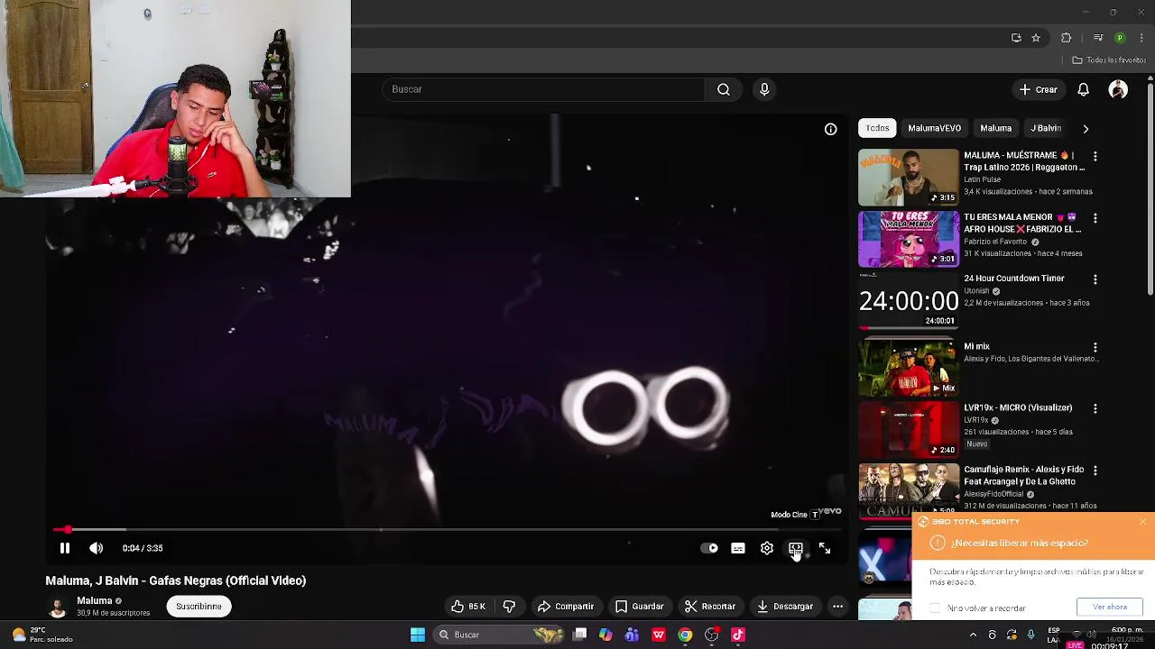
Task: Select the Maluma chip
Action: (996, 128)
